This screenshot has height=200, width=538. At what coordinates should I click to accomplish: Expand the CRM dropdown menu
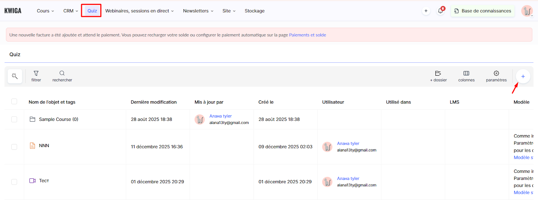pos(71,11)
